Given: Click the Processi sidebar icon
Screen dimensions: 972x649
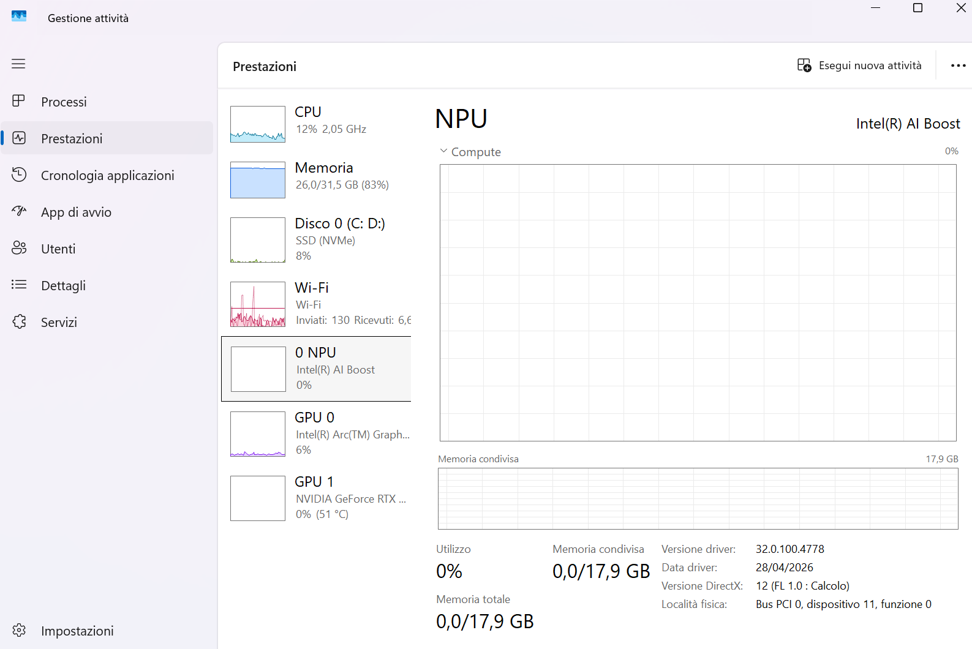Looking at the screenshot, I should (x=19, y=101).
